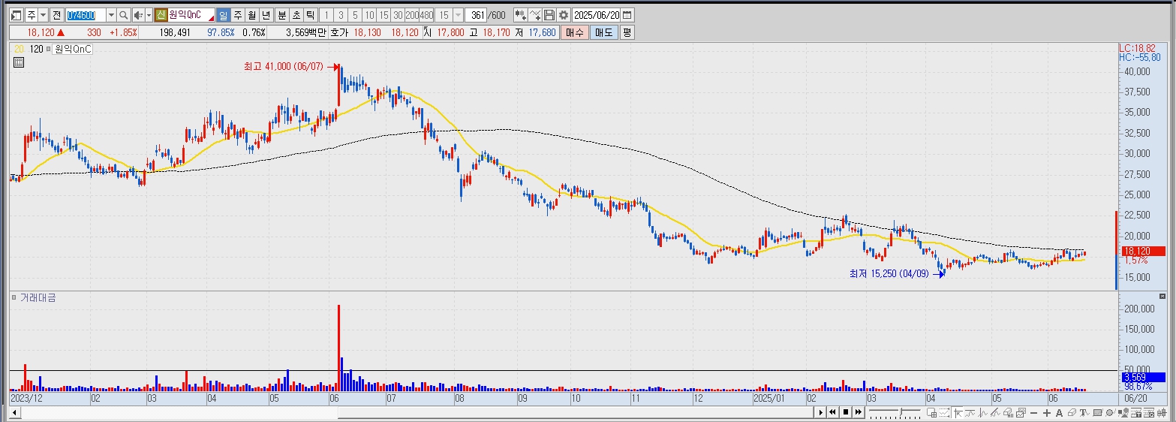Click the chart image capture icon

point(1021,413)
